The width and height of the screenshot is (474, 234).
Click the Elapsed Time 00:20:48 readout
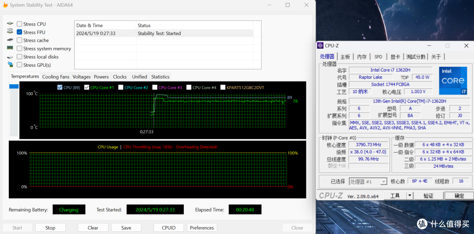(x=245, y=209)
